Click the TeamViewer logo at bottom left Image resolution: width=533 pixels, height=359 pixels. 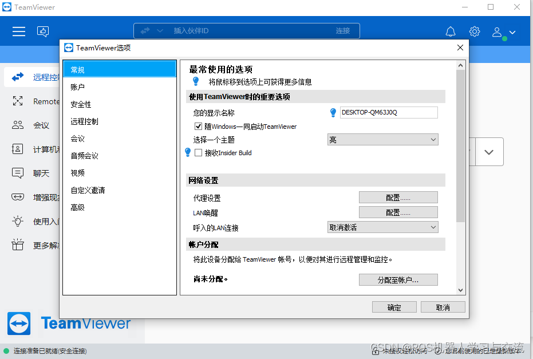click(19, 324)
